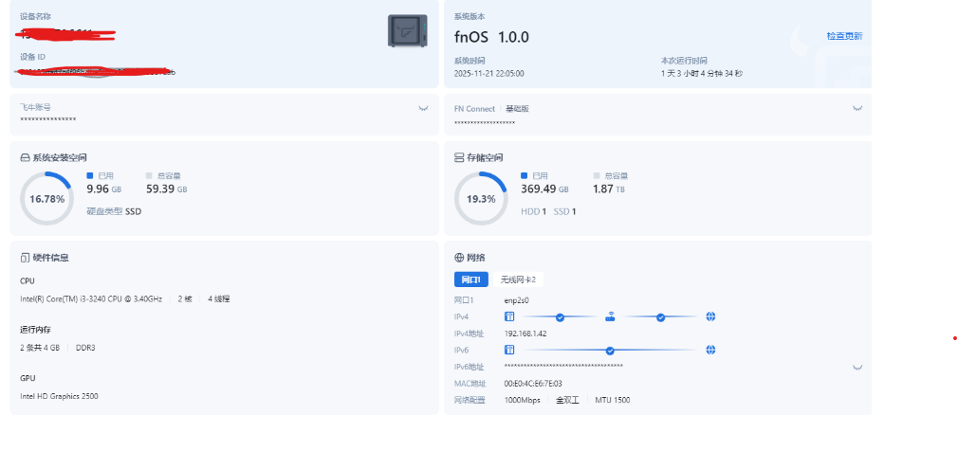
Task: Click the GPU heading
Action: pos(28,378)
